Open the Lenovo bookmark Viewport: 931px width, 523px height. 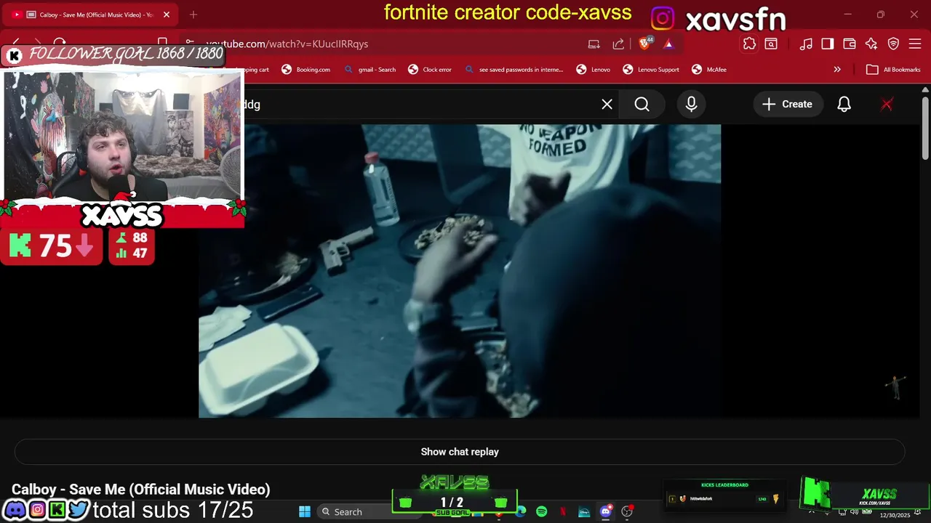(594, 70)
